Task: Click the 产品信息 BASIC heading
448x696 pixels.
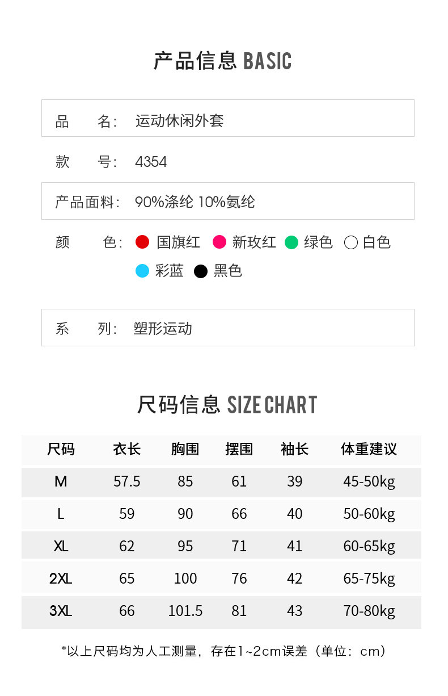Action: coord(222,61)
